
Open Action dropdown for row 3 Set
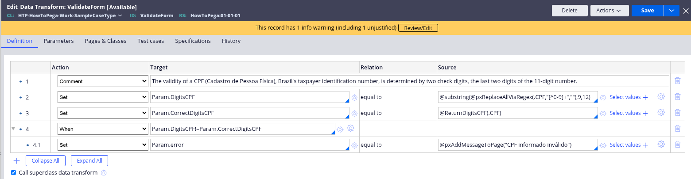point(103,113)
